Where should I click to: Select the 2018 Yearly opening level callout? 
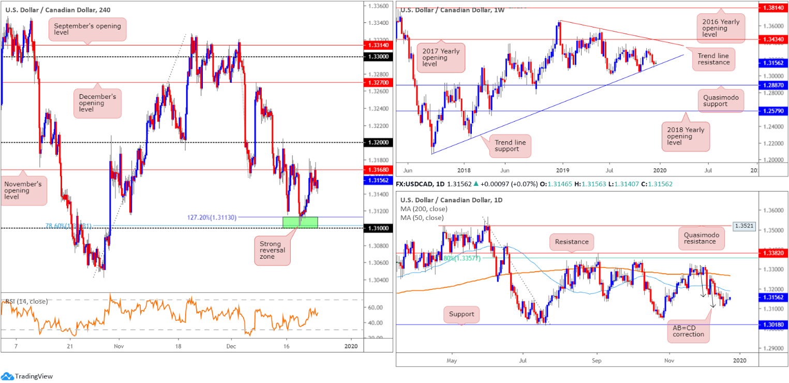point(687,137)
